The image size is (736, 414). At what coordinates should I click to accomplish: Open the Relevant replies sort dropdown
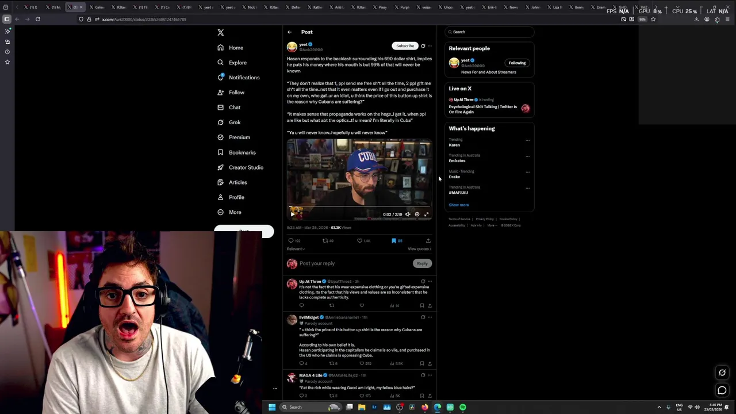[296, 249]
